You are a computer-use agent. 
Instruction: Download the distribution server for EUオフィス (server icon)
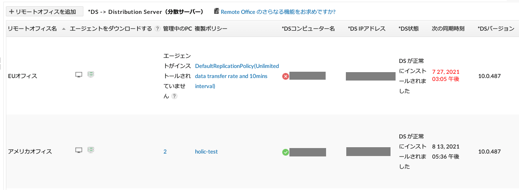tap(90, 75)
